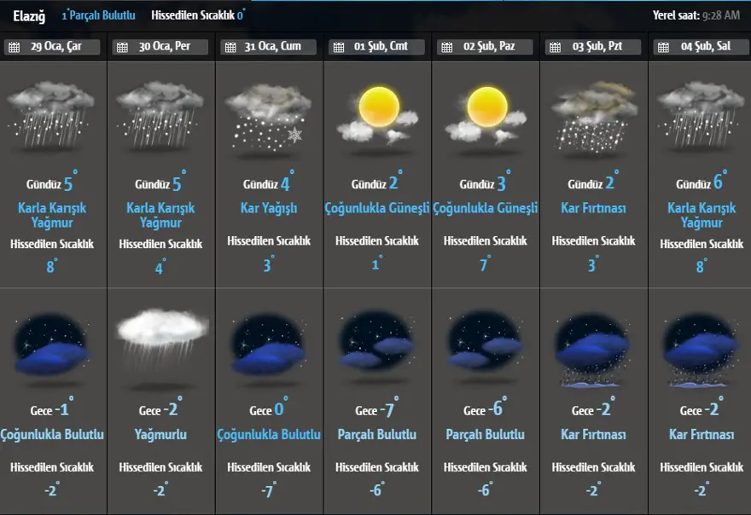Click the sleet icon for 29 Oca daytime
The image size is (751, 515).
point(52,117)
